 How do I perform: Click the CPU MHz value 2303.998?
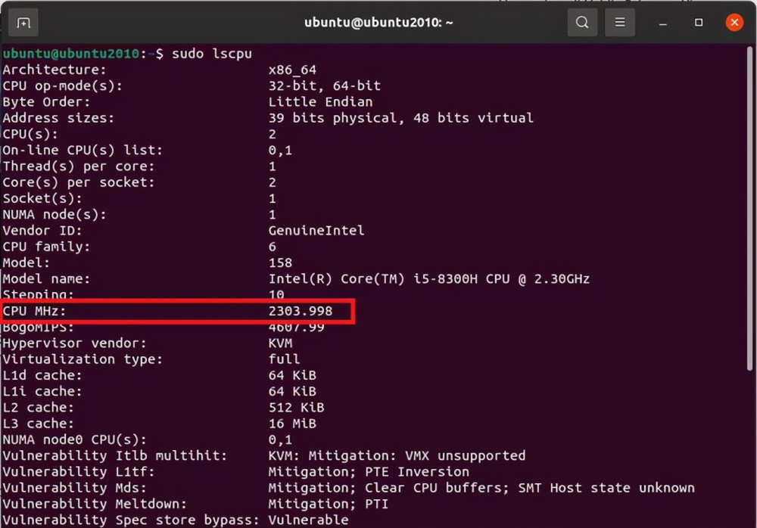coord(301,311)
